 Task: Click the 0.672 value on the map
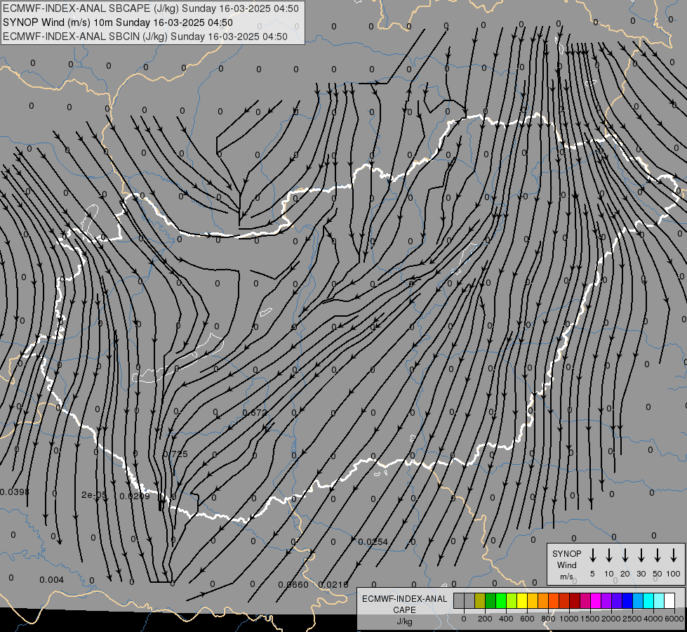(255, 413)
